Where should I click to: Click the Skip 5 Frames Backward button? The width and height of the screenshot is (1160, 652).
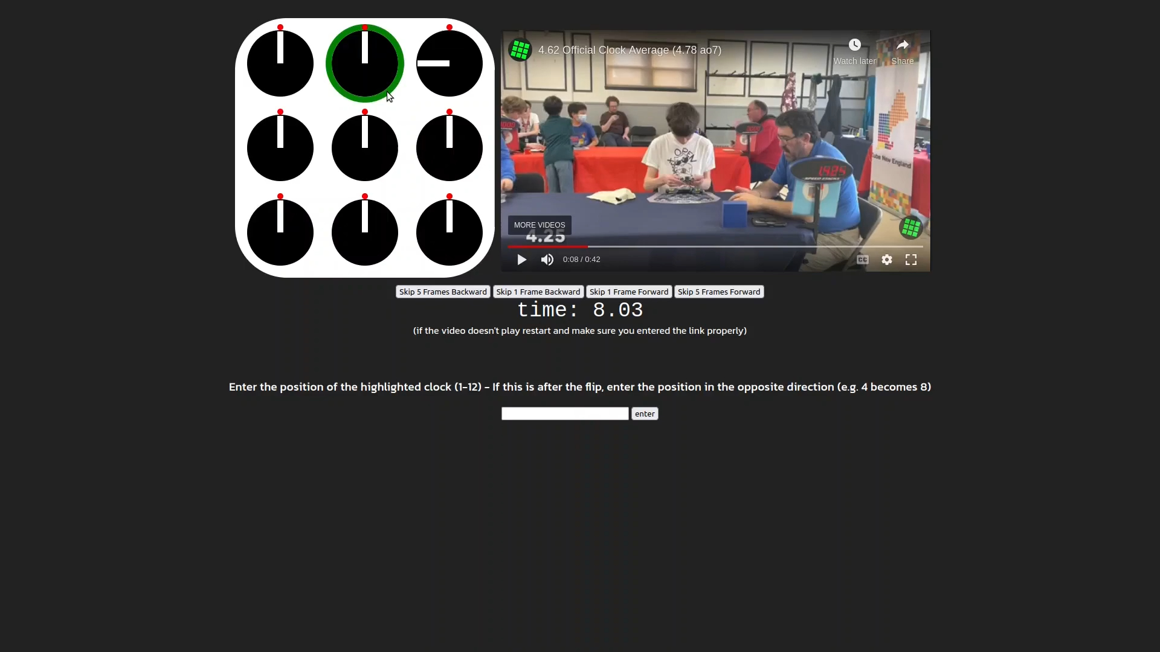[443, 292]
